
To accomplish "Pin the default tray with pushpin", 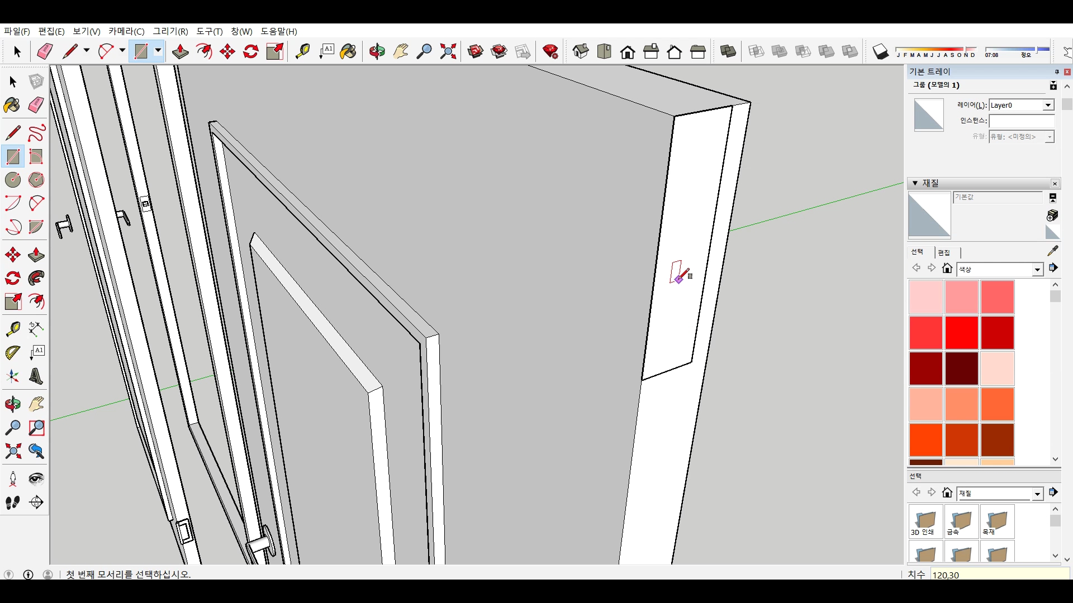I will pyautogui.click(x=1056, y=71).
